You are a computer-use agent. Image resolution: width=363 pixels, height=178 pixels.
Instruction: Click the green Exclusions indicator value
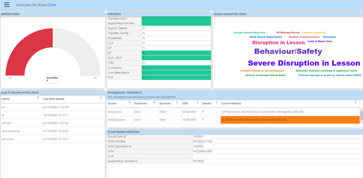point(176,68)
